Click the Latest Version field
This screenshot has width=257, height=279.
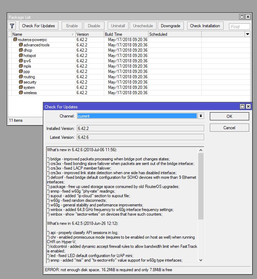point(140,137)
